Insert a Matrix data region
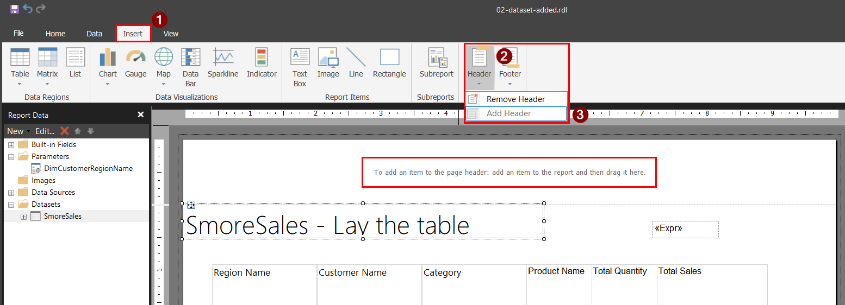 (x=47, y=67)
